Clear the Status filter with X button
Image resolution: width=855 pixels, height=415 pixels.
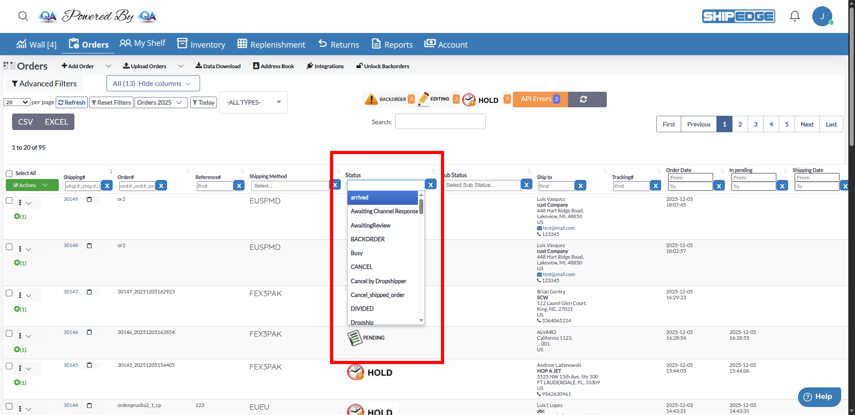coord(430,185)
